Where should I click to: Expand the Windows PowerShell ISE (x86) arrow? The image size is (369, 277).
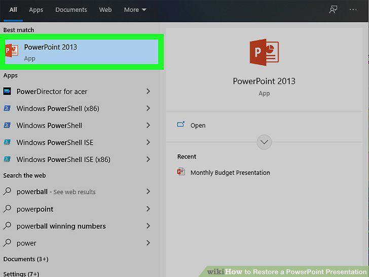tap(148, 159)
